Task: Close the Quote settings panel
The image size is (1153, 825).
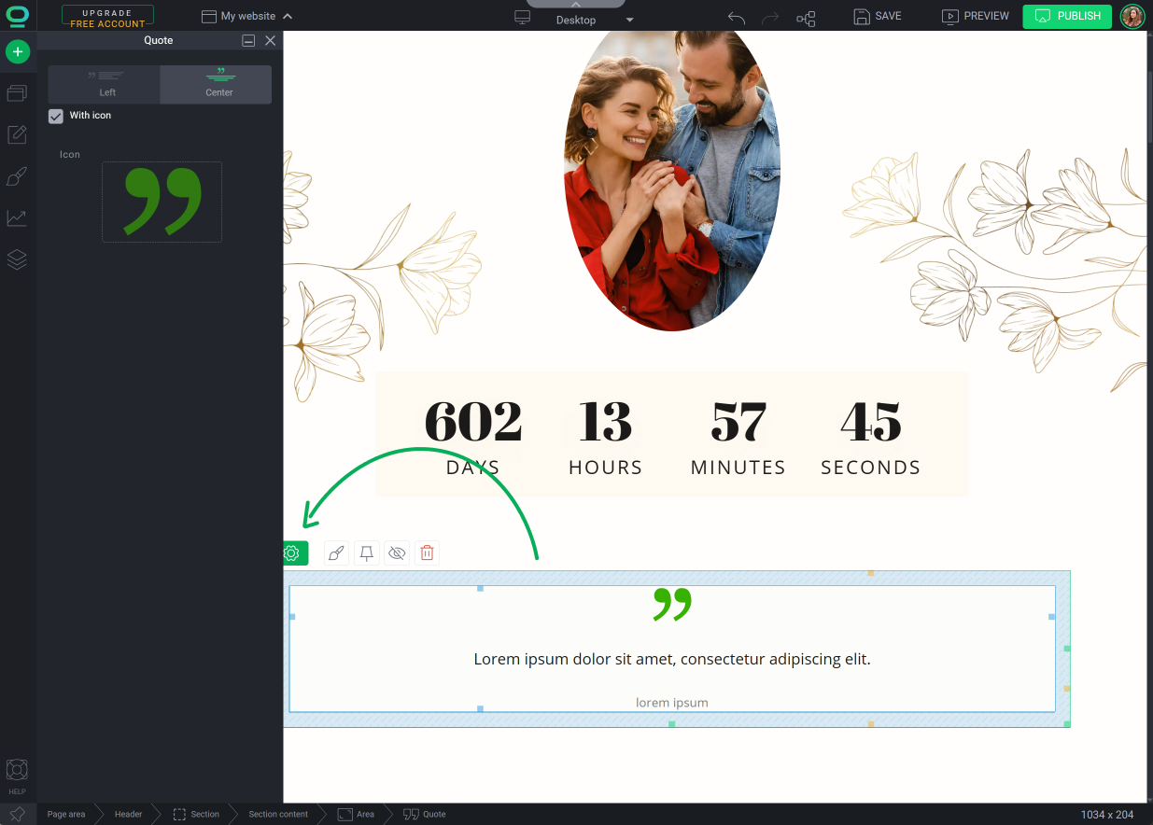Action: [x=271, y=41]
